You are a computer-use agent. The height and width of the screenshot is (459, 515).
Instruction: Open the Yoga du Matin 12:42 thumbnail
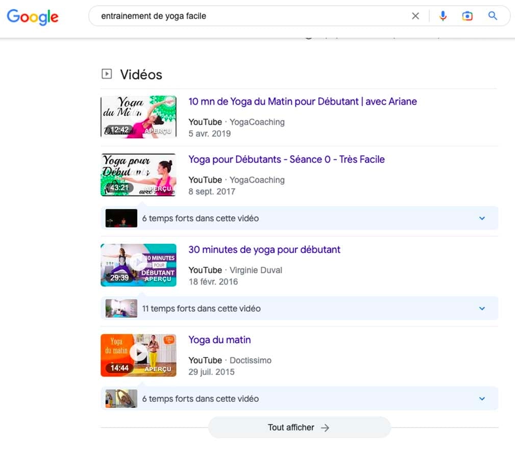tap(138, 117)
